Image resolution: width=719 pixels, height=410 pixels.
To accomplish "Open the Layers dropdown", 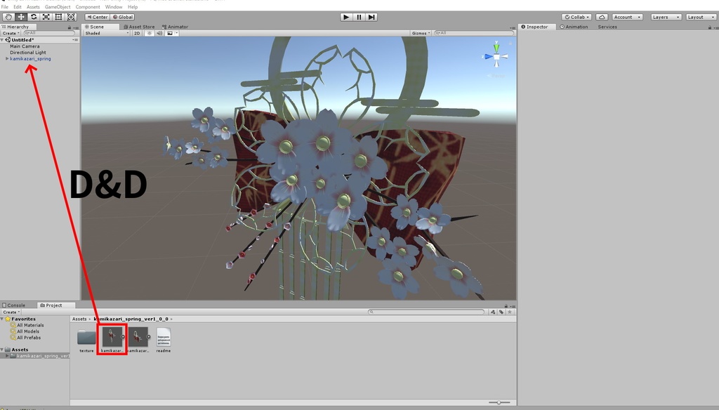I will [666, 17].
